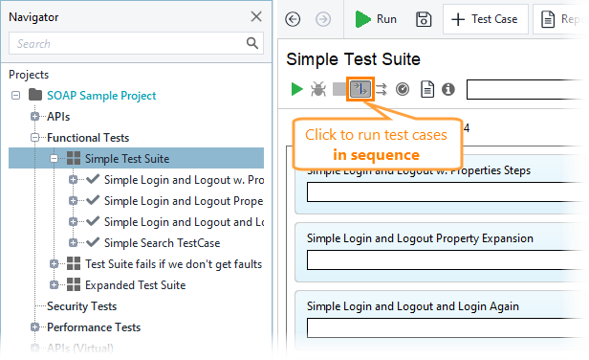Collapse the Functional Tests node
589x360 pixels.
(x=35, y=138)
